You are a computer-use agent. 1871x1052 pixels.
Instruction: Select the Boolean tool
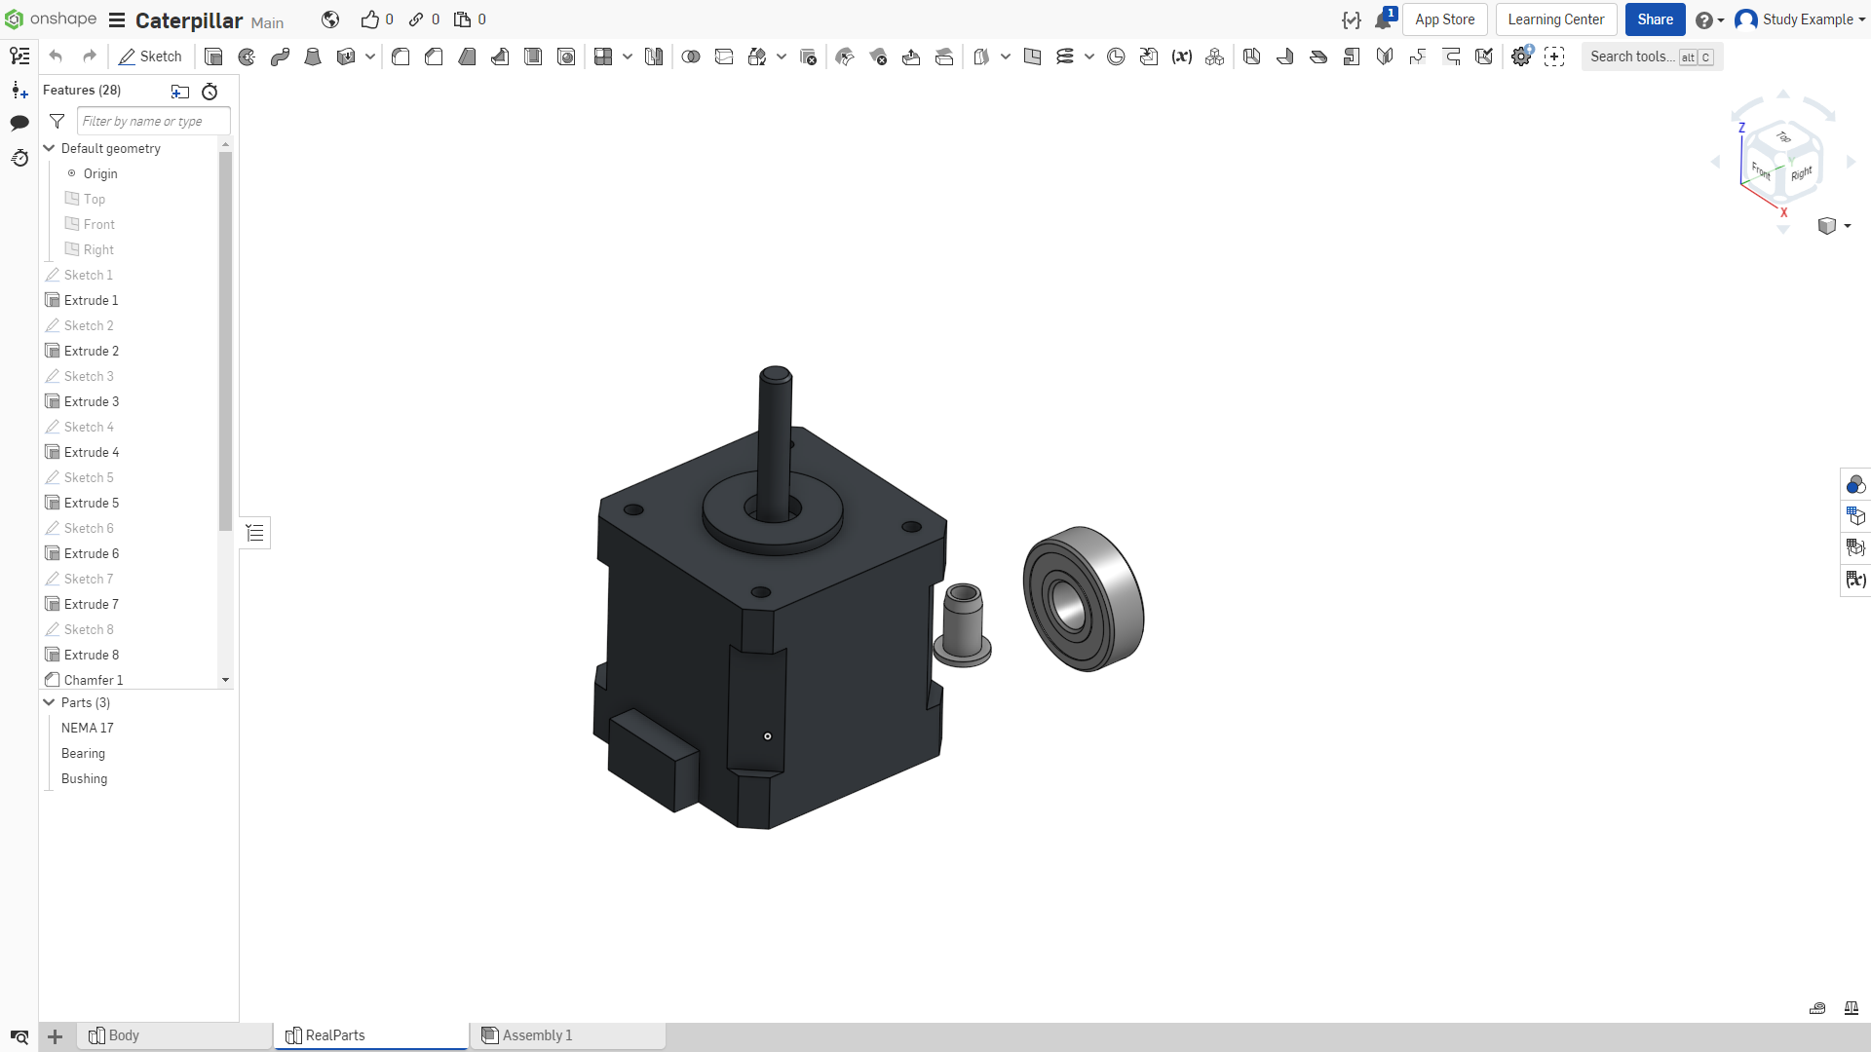point(691,56)
